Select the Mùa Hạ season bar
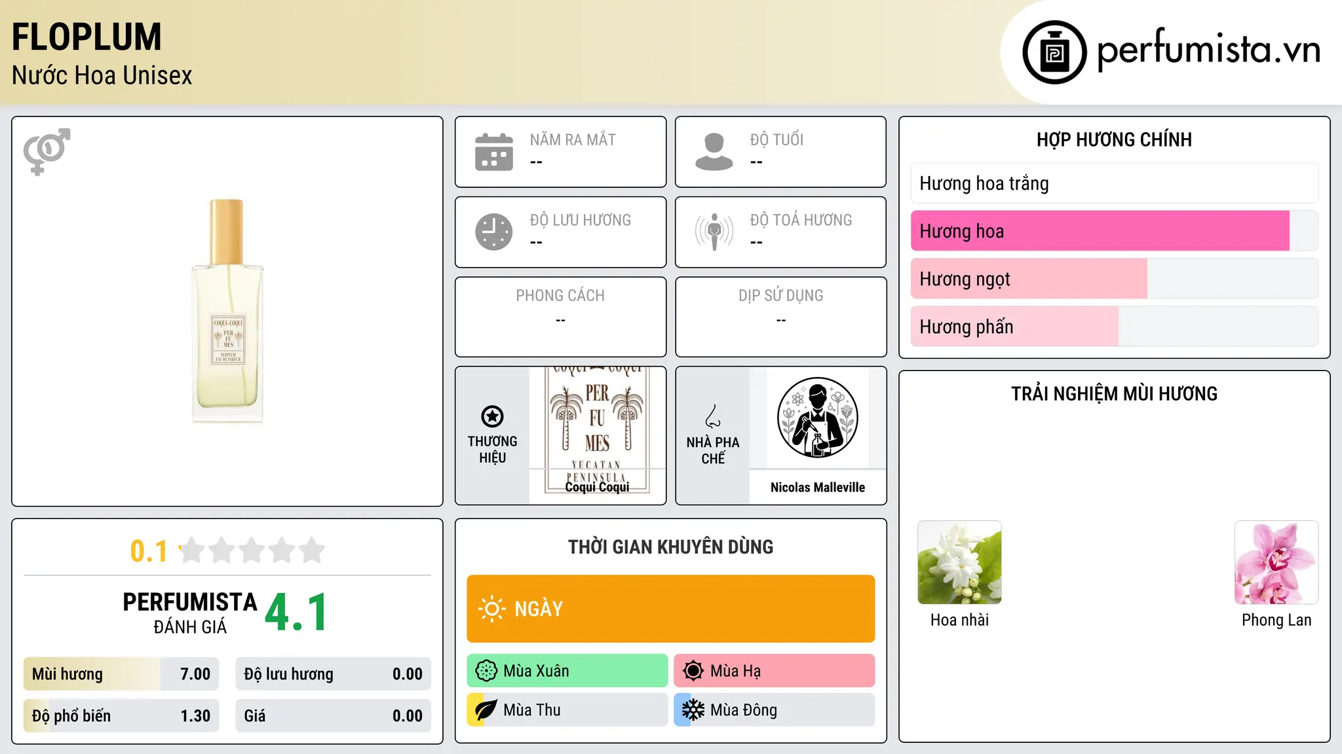The width and height of the screenshot is (1342, 754). pyautogui.click(x=775, y=671)
